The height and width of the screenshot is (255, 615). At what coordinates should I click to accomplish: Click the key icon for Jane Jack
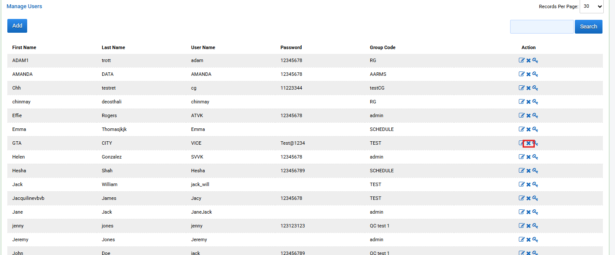tap(535, 212)
